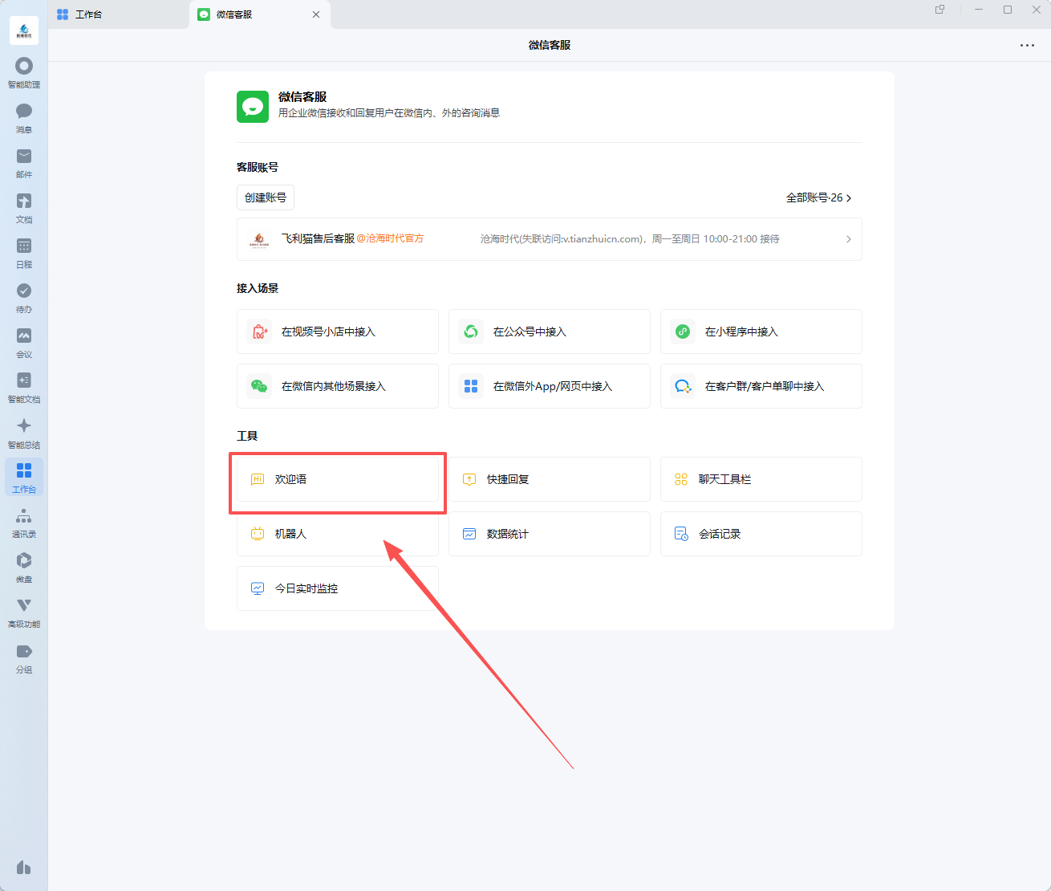Open the 机器人 tool
Screen dimensions: 1051x891
click(x=338, y=534)
